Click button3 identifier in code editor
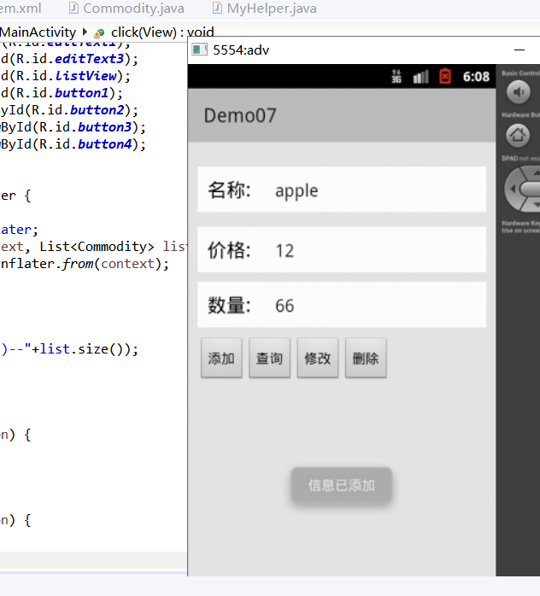 (x=105, y=127)
